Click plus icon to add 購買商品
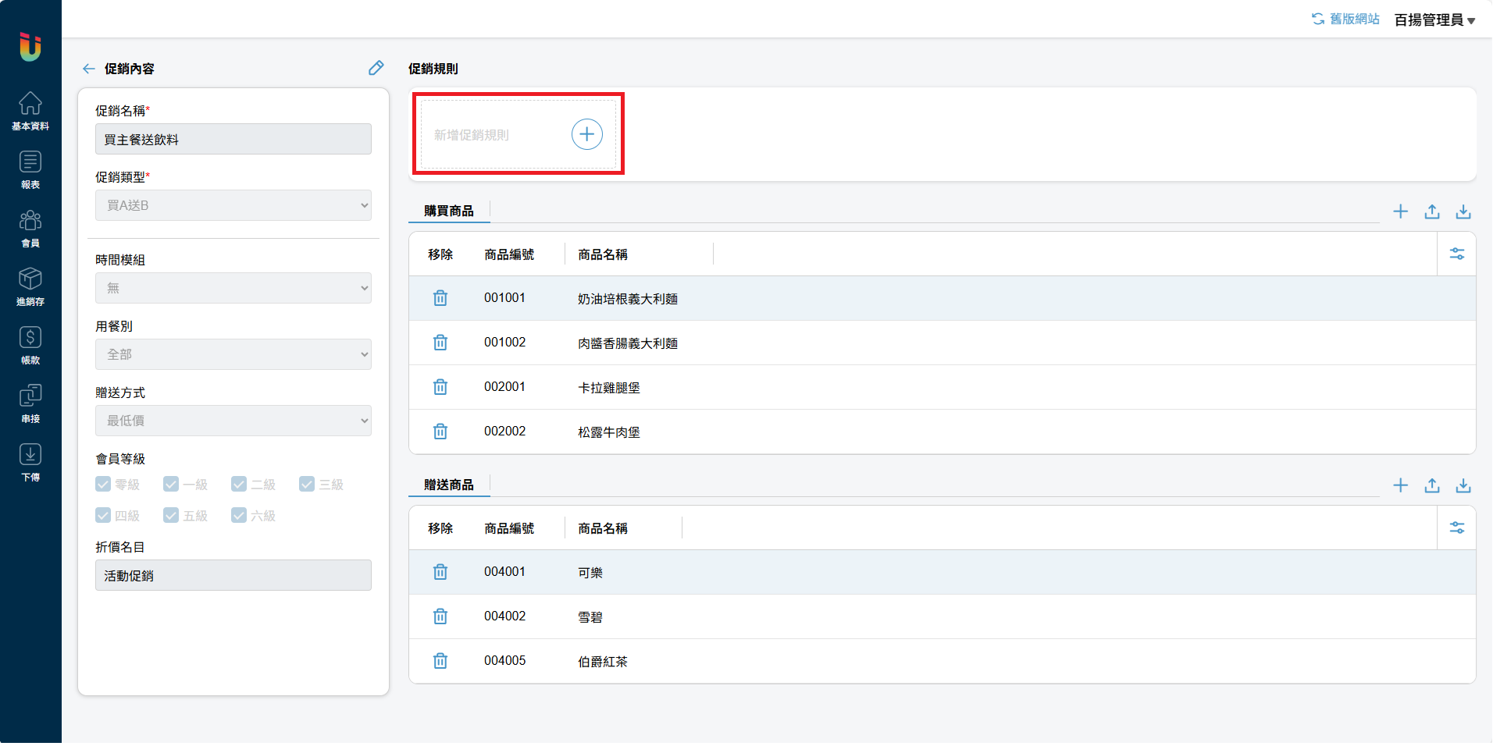Screen dimensions: 1493x746 coord(1400,211)
